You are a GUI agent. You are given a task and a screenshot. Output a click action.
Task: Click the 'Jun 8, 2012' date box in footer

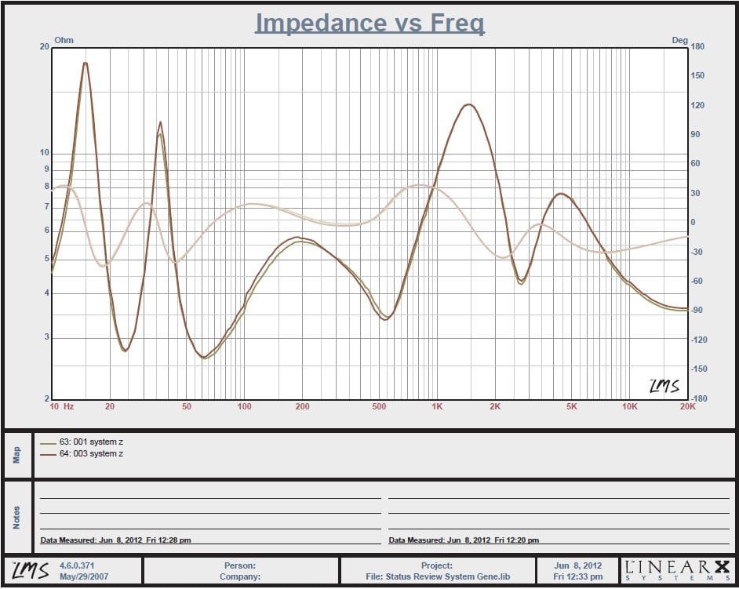tap(577, 565)
